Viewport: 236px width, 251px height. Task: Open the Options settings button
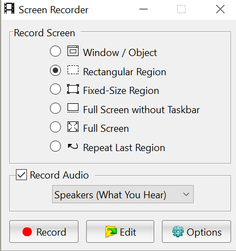[x=196, y=232]
